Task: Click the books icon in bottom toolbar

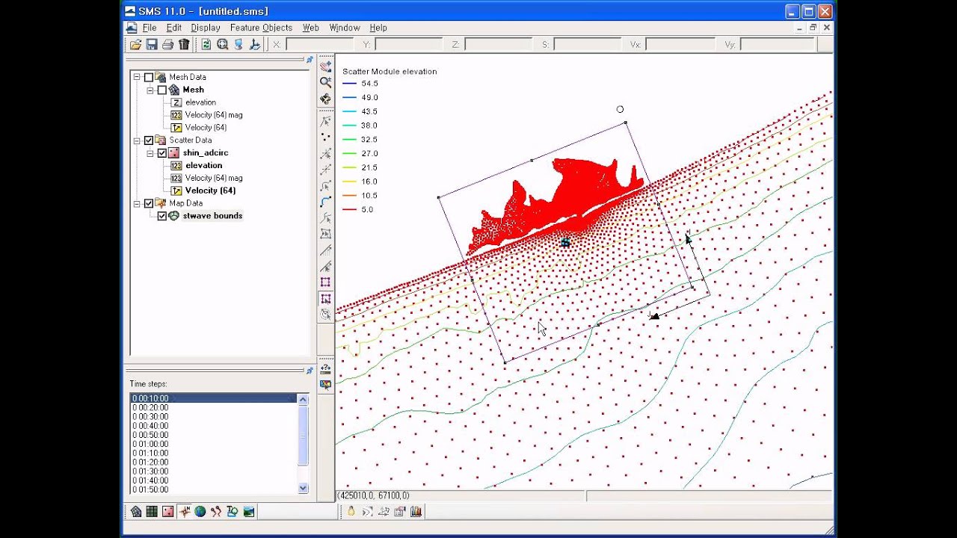Action: (416, 512)
